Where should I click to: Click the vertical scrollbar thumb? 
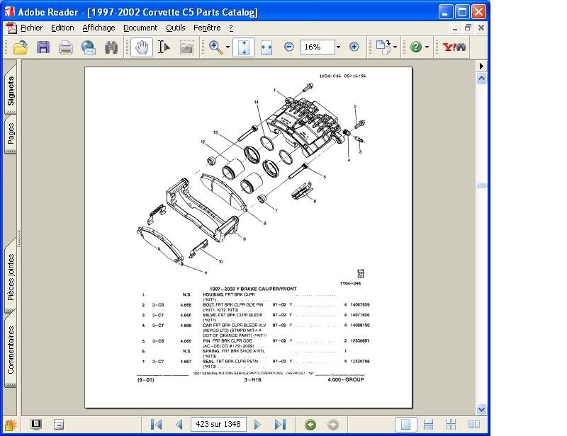point(481,185)
